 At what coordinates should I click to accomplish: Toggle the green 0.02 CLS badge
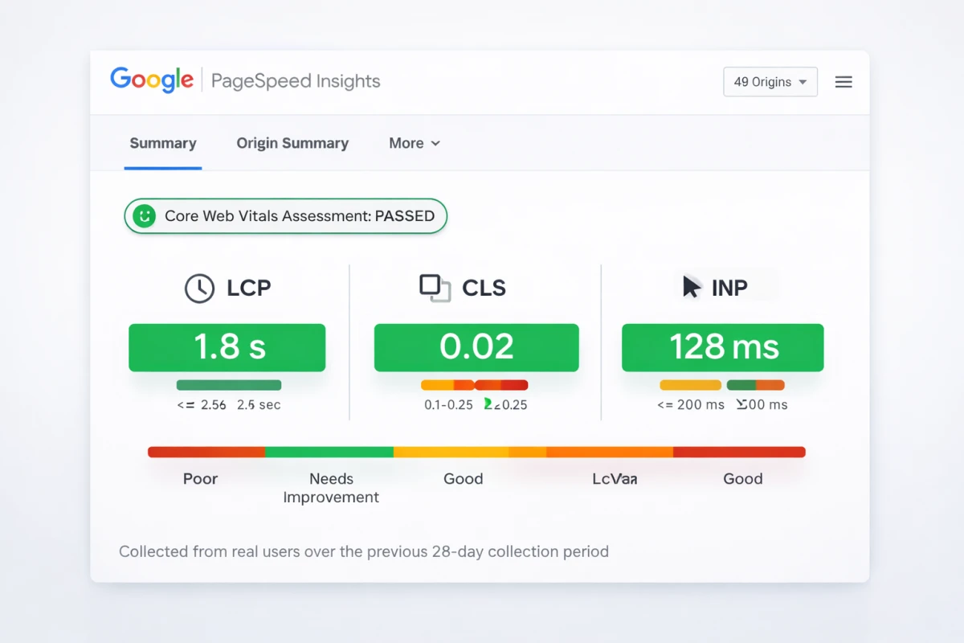(x=476, y=347)
